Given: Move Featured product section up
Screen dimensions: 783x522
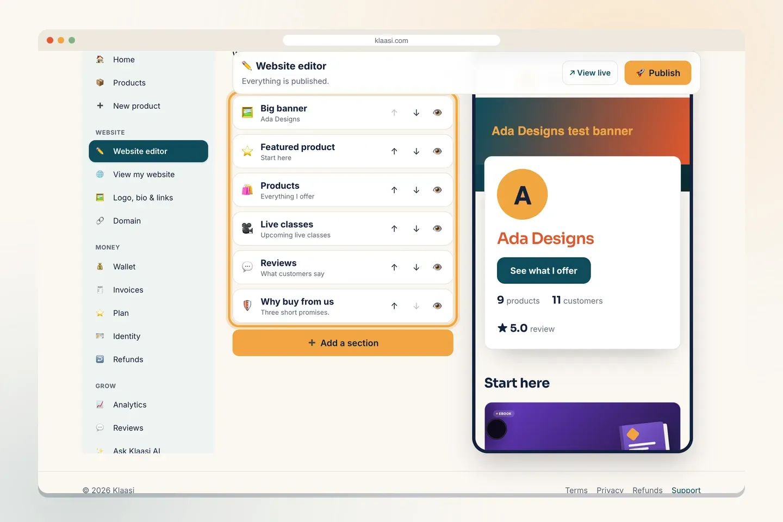Looking at the screenshot, I should [394, 151].
